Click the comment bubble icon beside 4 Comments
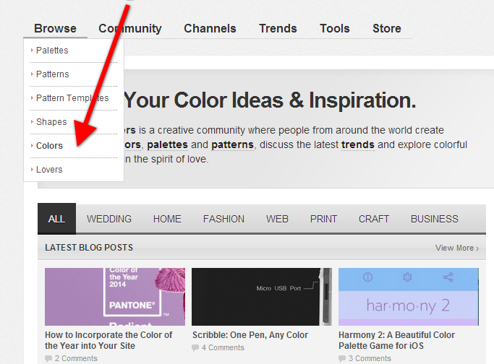 [196, 347]
